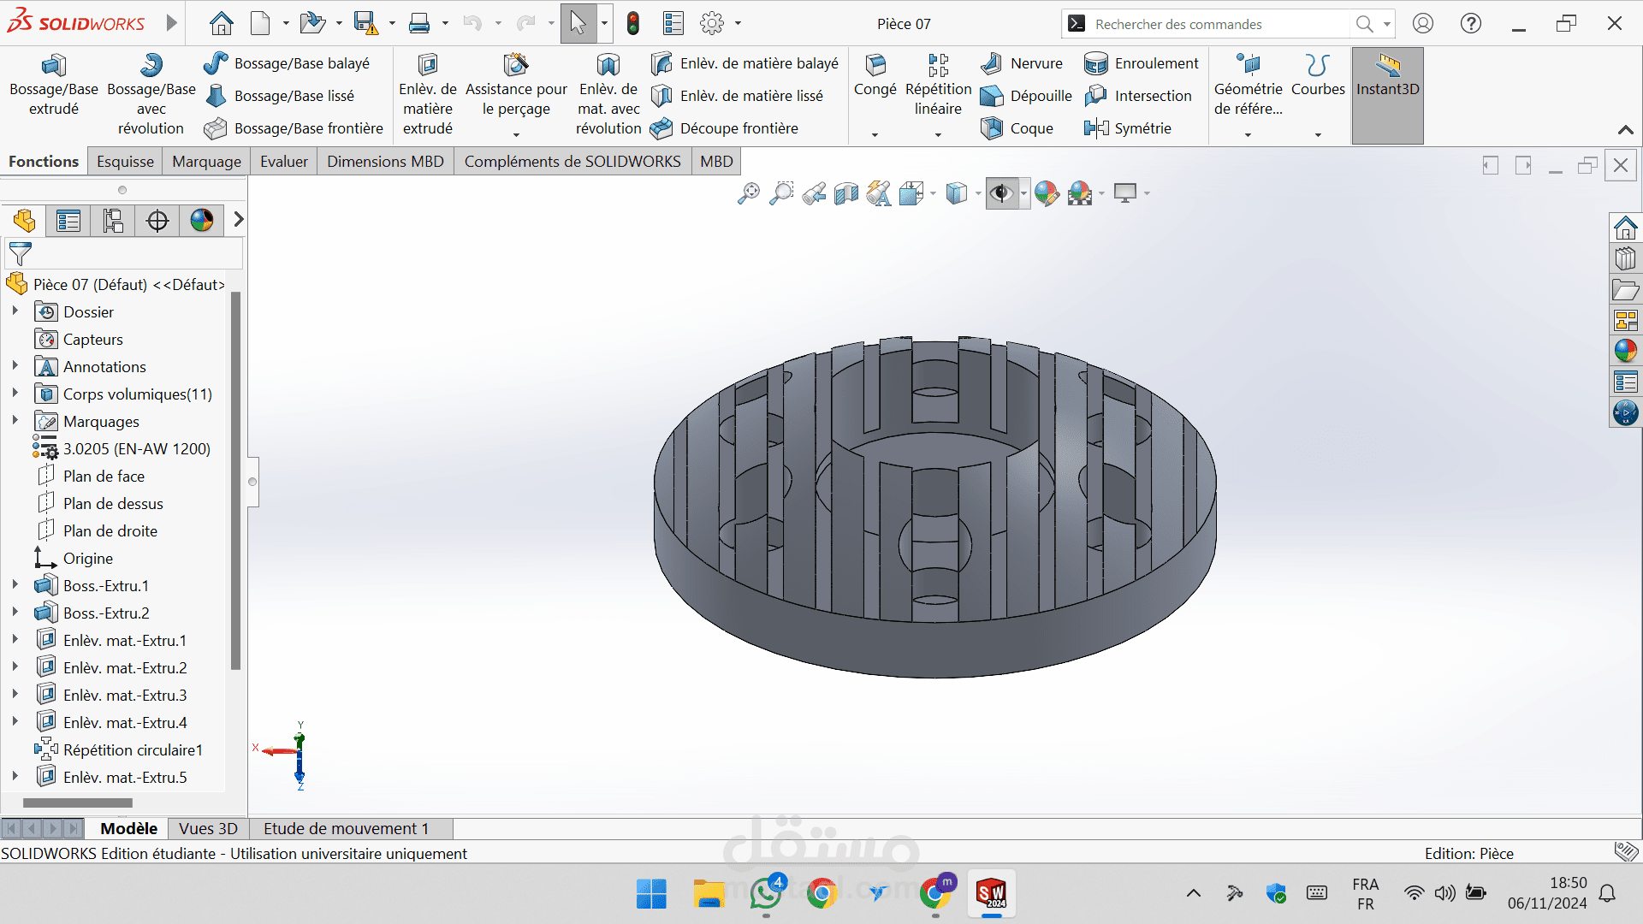1643x924 pixels.
Task: Select Répétition circulaire1 in the tree
Action: tap(133, 750)
